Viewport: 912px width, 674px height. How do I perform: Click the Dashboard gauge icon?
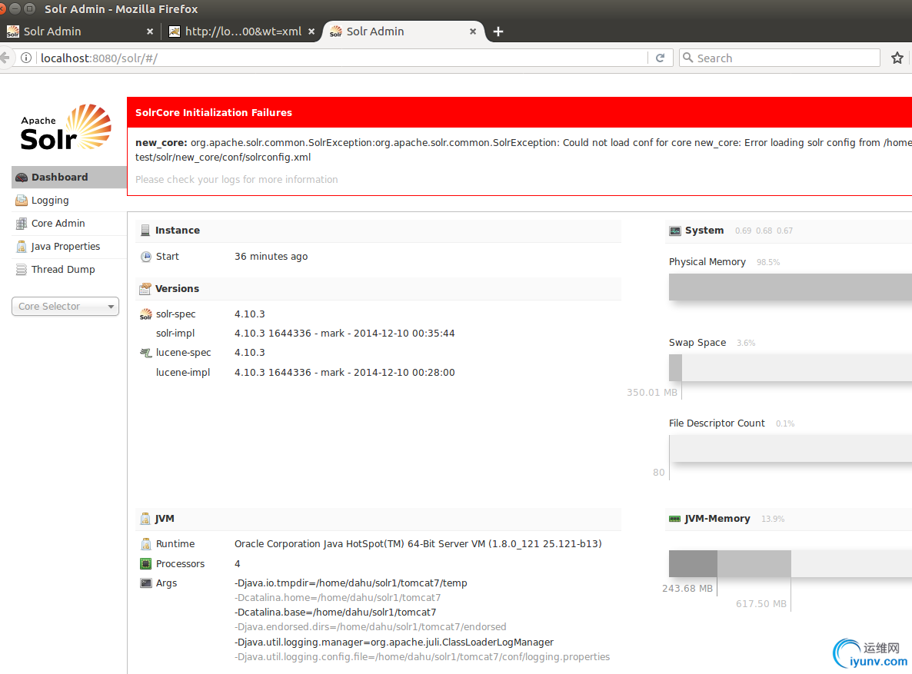pyautogui.click(x=22, y=178)
